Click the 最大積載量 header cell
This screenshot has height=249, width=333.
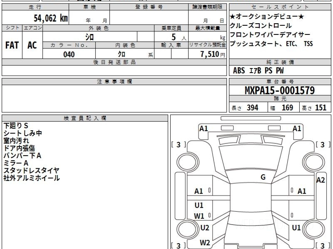(207, 28)
